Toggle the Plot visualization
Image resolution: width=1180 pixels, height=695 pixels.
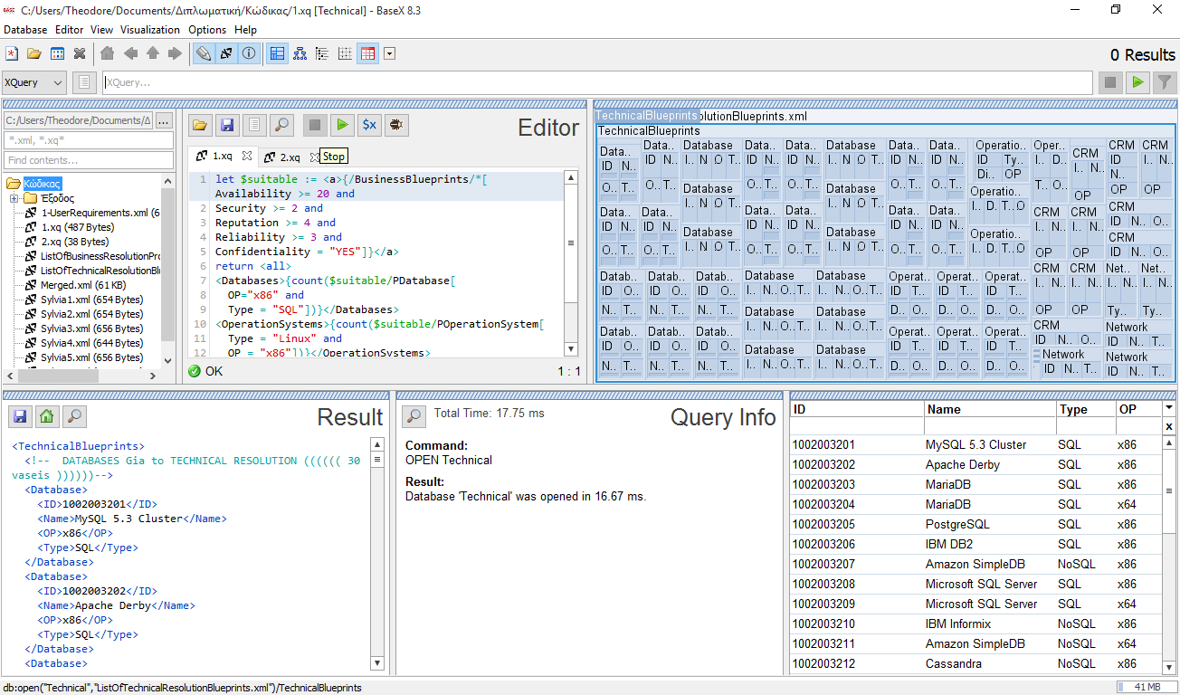click(345, 54)
